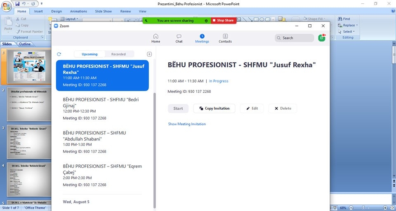The image size is (396, 211).
Task: Click the Paste button in PowerPoint
Action: click(x=8, y=24)
